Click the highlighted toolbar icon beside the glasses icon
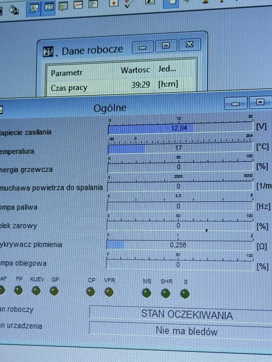This screenshot has height=362, width=272. coord(48,8)
